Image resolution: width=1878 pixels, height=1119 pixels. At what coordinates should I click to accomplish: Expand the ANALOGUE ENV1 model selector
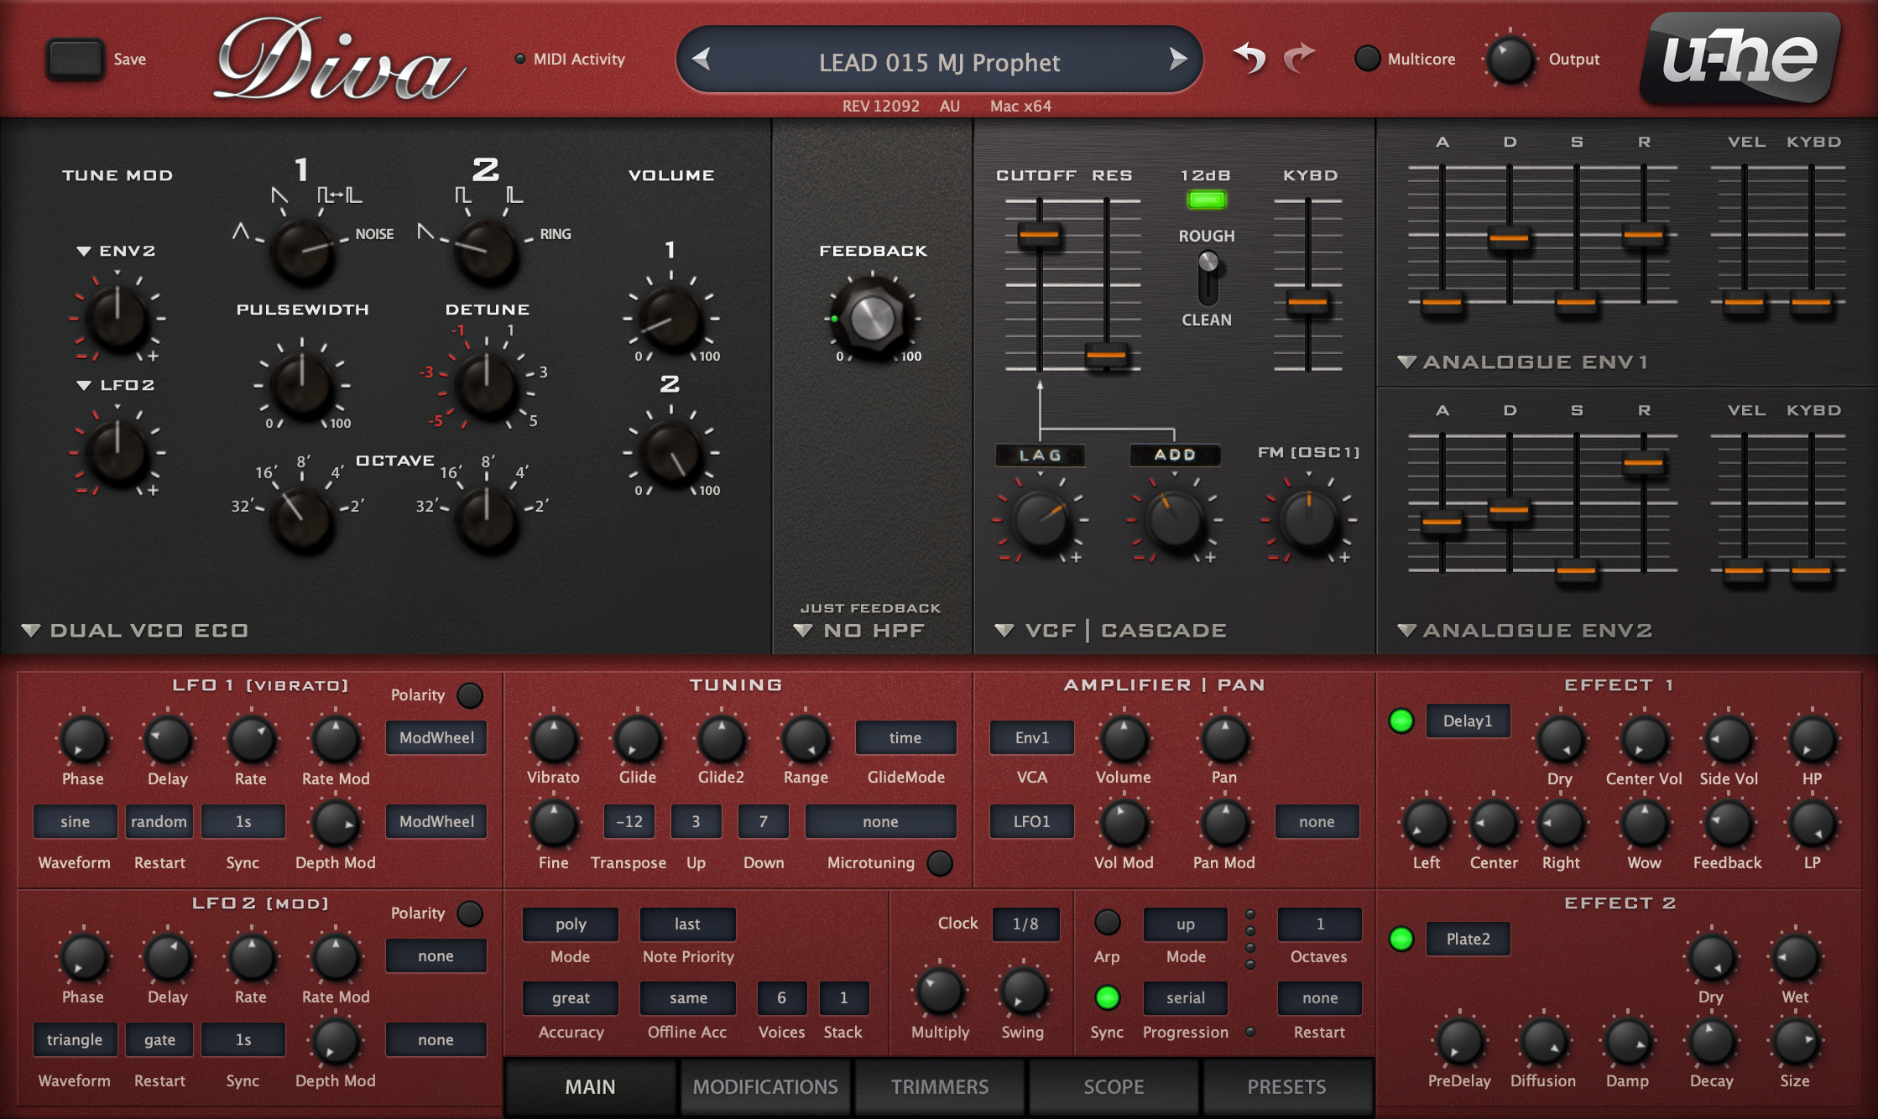click(1524, 362)
